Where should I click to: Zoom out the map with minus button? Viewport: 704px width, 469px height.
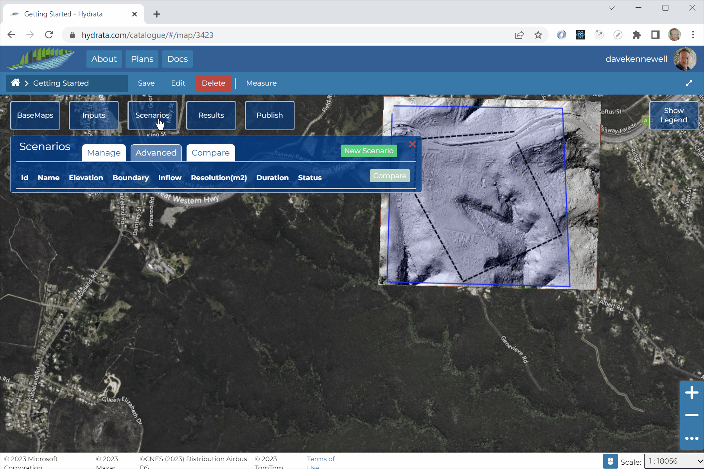(691, 415)
